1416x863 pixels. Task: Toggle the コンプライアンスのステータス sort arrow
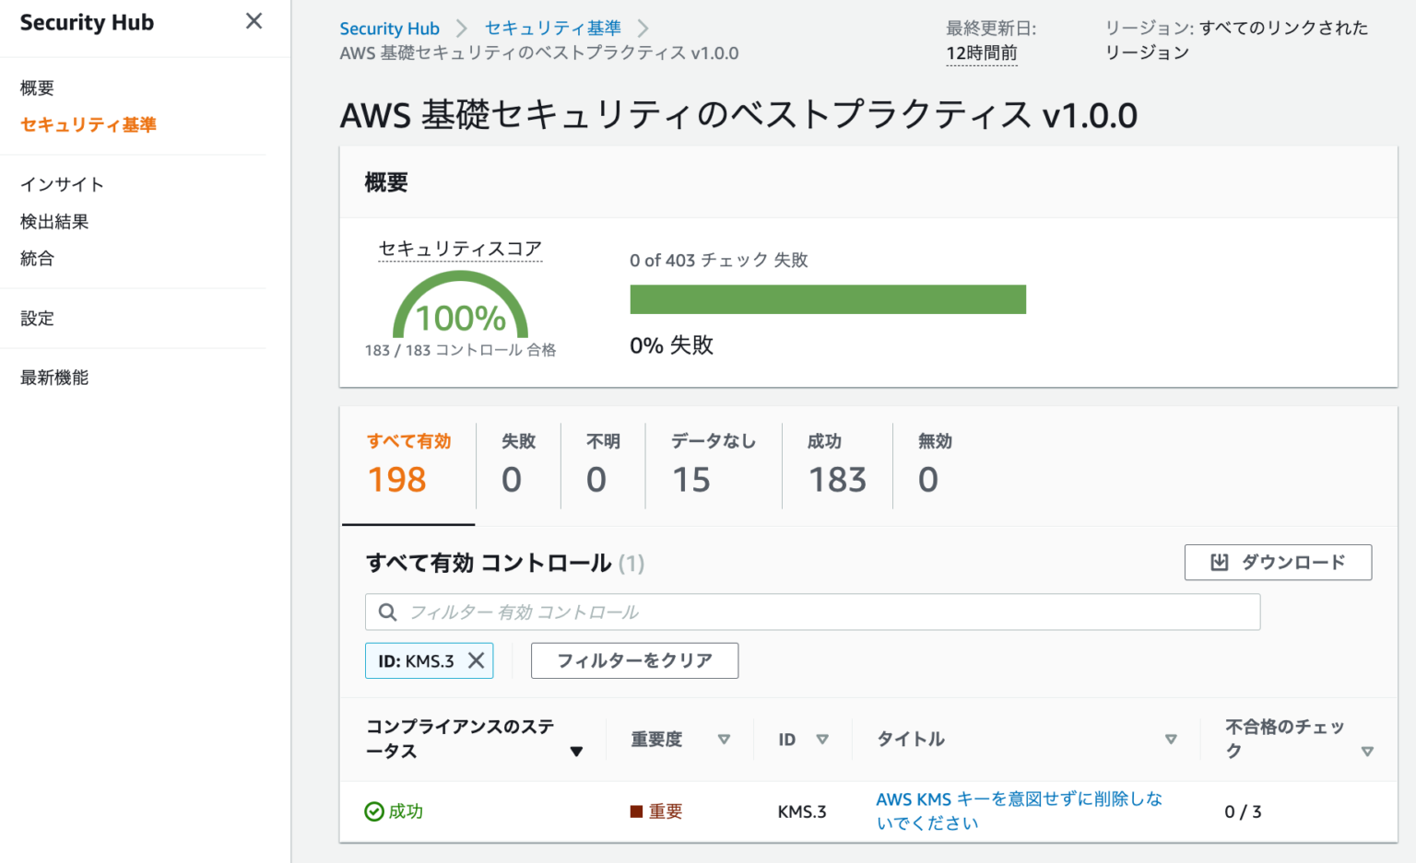coord(578,751)
